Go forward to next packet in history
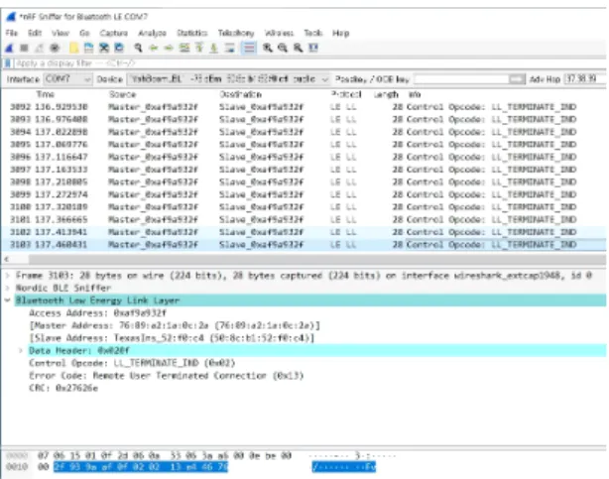The height and width of the screenshot is (479, 609). pos(169,48)
